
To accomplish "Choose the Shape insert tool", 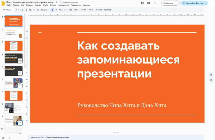I will tap(60, 10).
